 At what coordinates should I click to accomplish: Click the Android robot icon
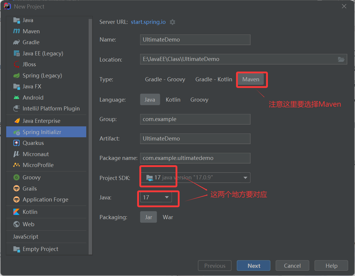[x=16, y=97]
